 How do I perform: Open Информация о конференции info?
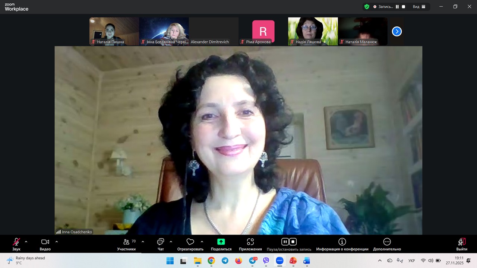coord(342,244)
